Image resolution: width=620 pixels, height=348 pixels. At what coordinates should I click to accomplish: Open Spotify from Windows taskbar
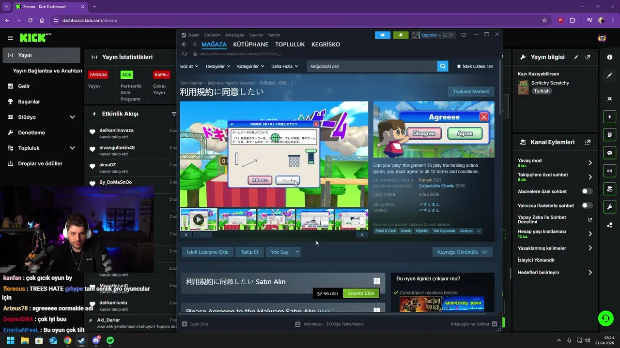click(x=110, y=340)
